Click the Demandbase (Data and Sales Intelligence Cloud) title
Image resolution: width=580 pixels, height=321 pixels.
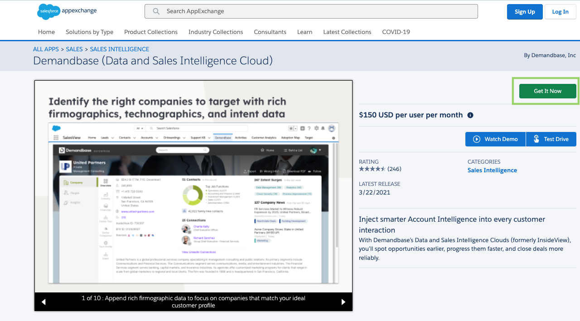pyautogui.click(x=153, y=60)
